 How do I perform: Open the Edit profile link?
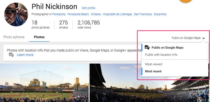pos(88,8)
